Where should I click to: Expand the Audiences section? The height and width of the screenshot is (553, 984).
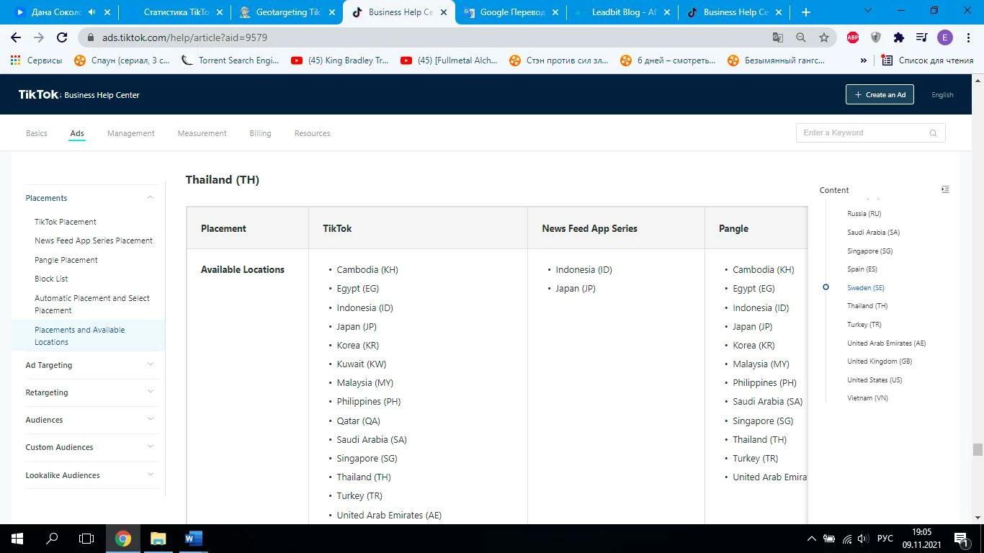(150, 419)
